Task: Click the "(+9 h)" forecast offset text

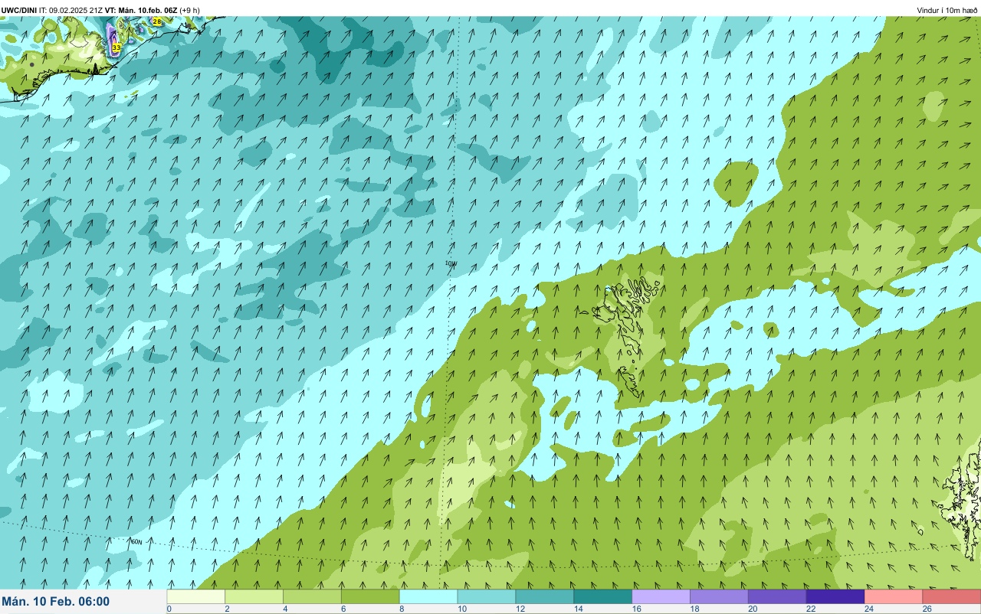Action: pos(189,10)
